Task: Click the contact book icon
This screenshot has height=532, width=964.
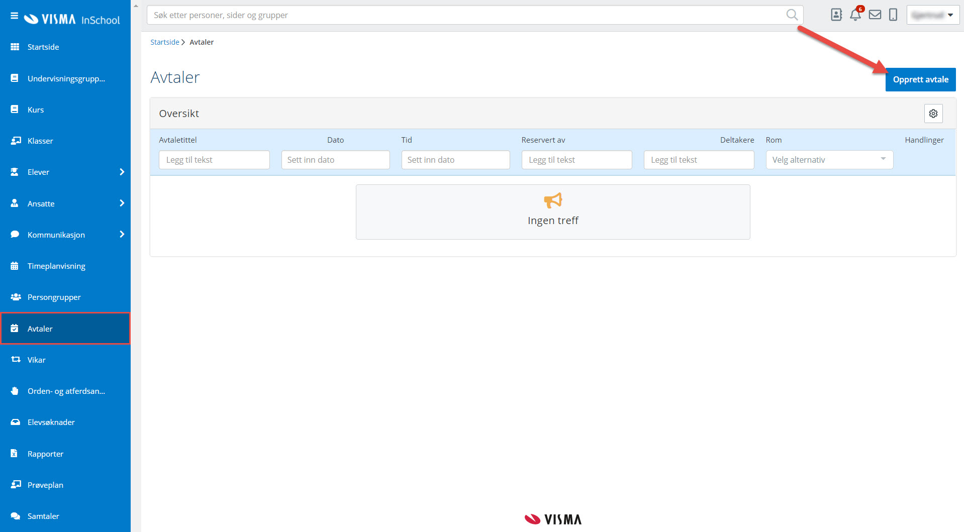Action: tap(836, 15)
